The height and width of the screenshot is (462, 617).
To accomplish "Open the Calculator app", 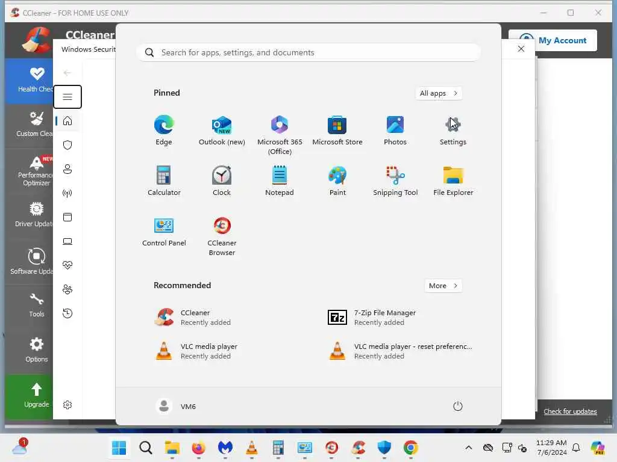I will (164, 180).
